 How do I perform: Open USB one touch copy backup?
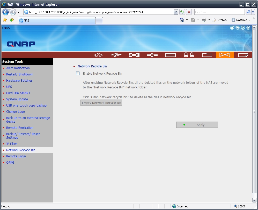click(26, 105)
